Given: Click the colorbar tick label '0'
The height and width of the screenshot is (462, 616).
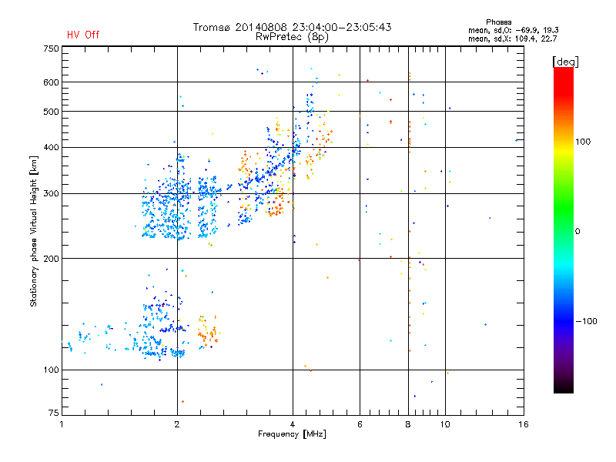Looking at the screenshot, I should [x=577, y=232].
